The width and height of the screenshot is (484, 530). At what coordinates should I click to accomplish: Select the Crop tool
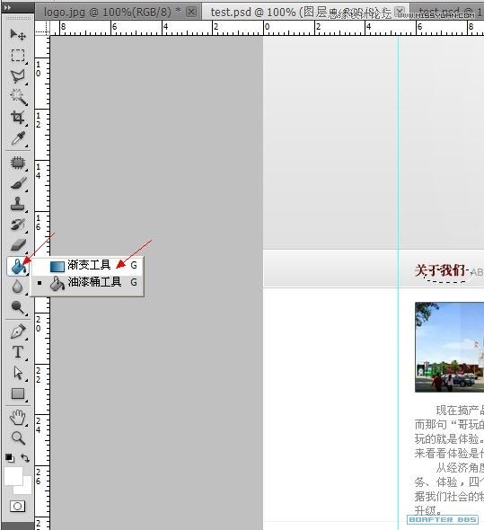pyautogui.click(x=18, y=118)
